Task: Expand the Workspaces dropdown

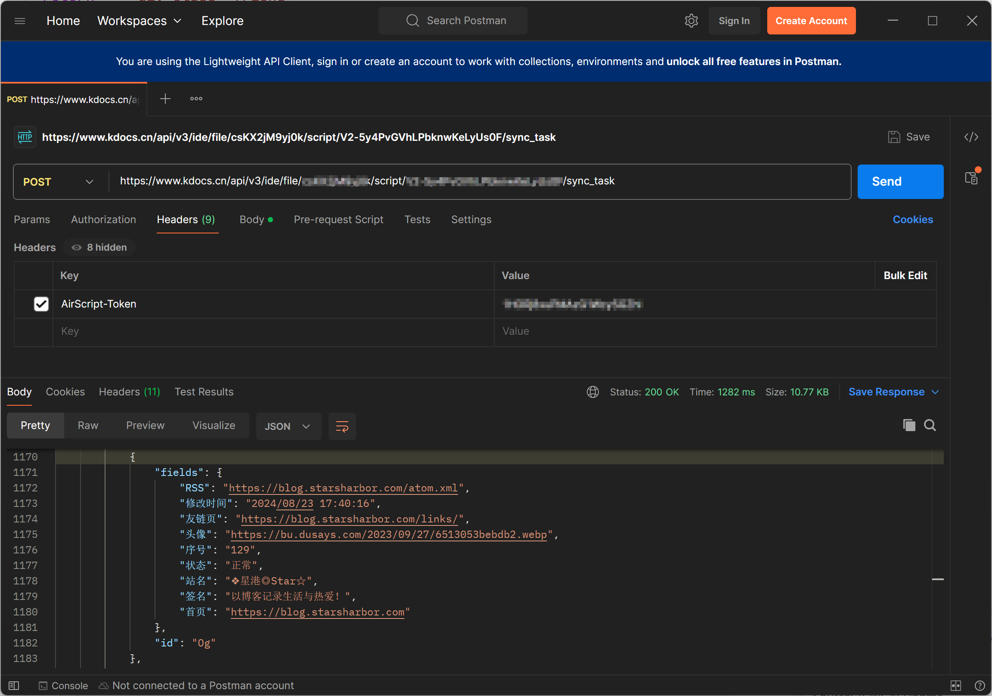Action: click(x=139, y=21)
